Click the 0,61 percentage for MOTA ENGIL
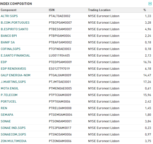The width and height of the screenshot is (153, 144). click(x=148, y=88)
